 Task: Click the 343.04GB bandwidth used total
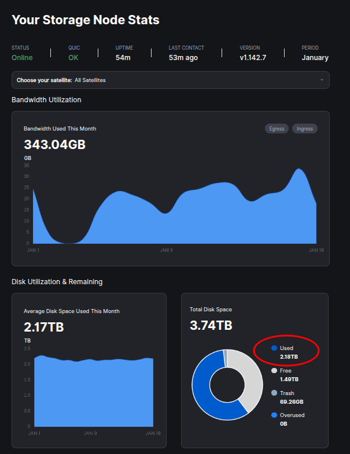pyautogui.click(x=54, y=144)
